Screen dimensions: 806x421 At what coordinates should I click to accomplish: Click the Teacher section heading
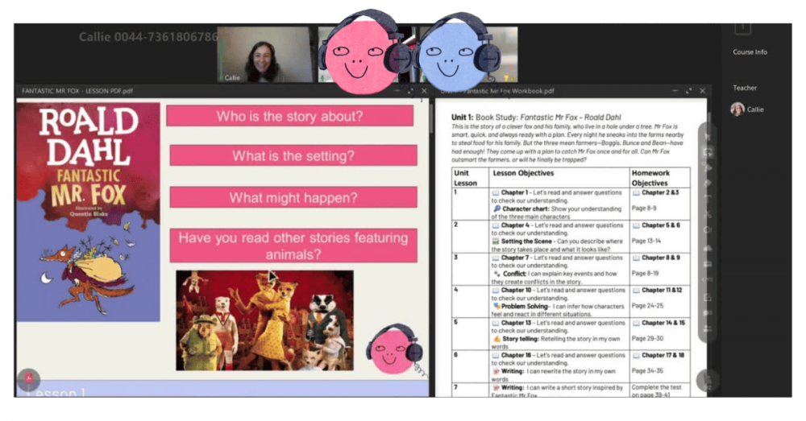tap(744, 88)
